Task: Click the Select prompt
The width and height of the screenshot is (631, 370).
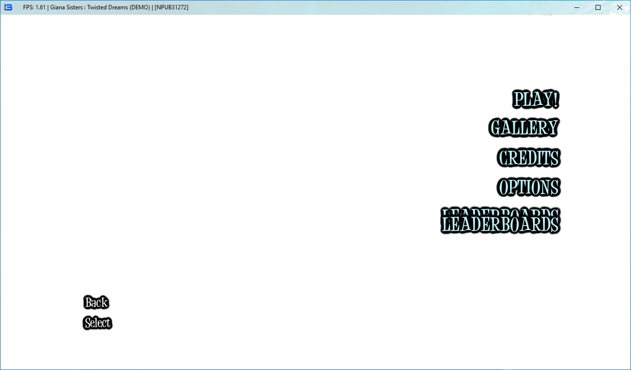Action: click(x=97, y=323)
